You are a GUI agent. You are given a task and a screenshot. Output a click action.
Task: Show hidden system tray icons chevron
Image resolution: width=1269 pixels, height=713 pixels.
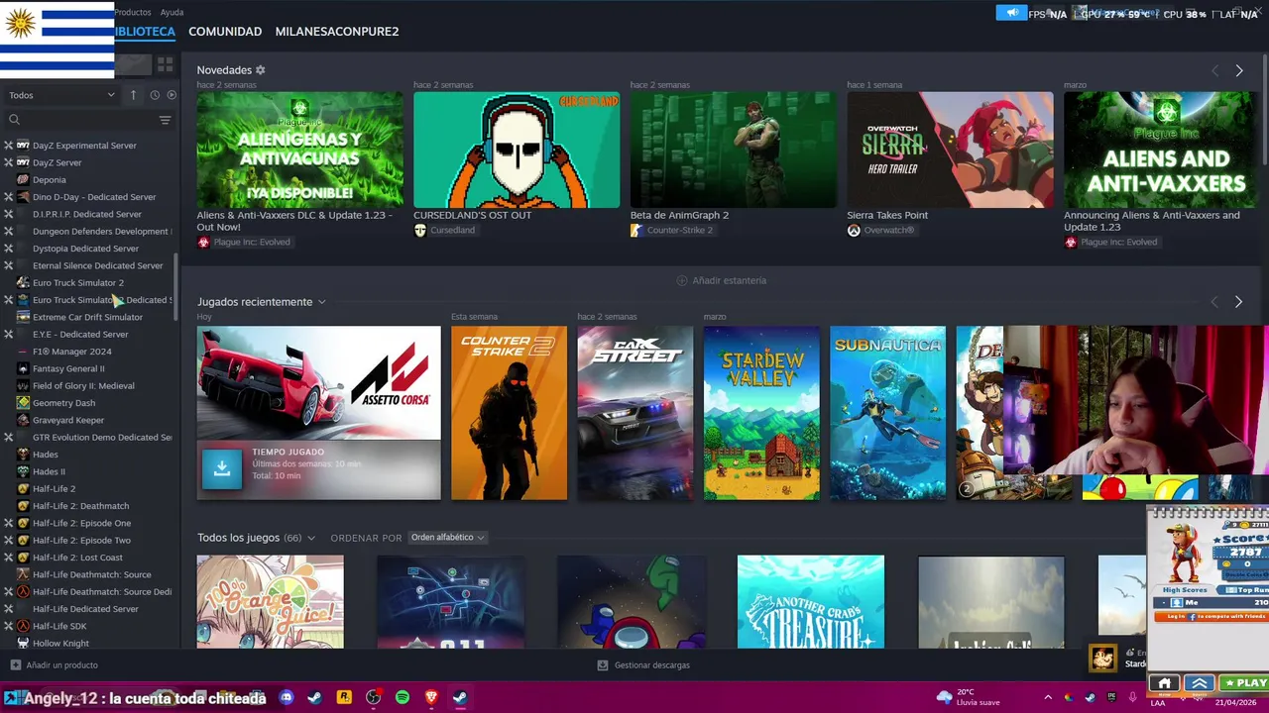(1047, 698)
